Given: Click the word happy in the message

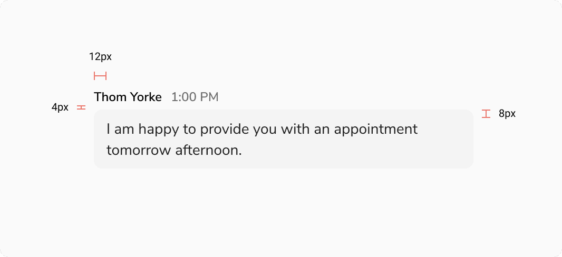Looking at the screenshot, I should coord(142,130).
